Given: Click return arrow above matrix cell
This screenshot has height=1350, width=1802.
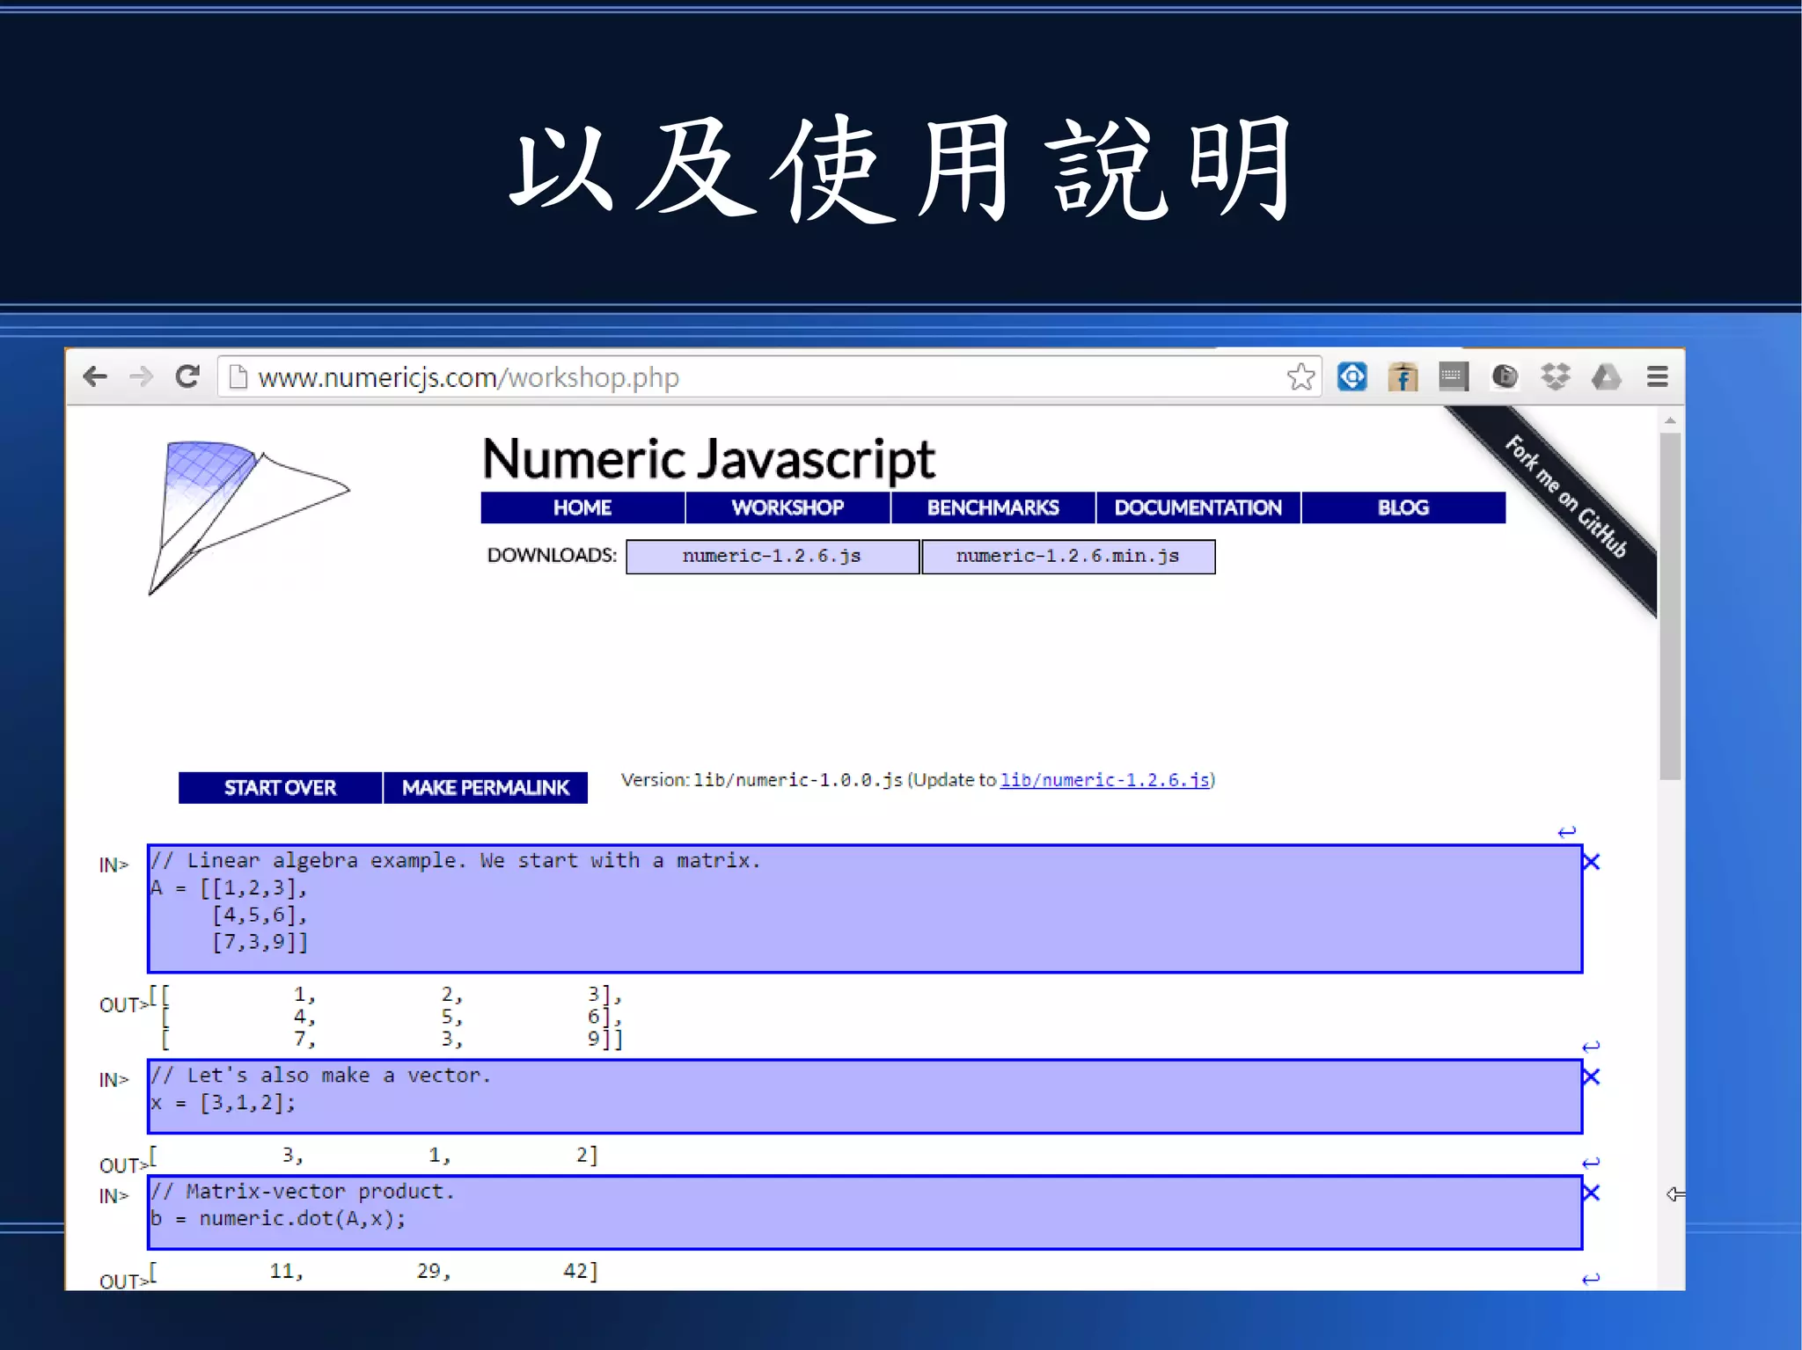Looking at the screenshot, I should (1567, 832).
